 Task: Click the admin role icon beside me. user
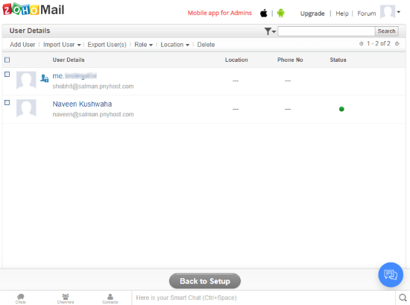(x=44, y=78)
